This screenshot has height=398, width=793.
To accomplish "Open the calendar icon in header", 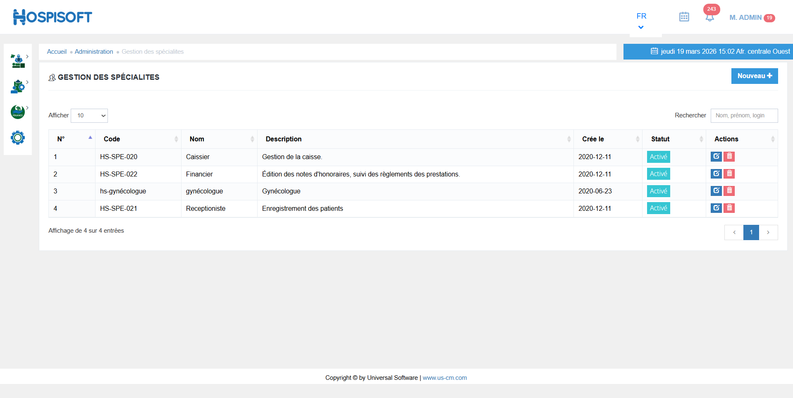I will (x=684, y=17).
